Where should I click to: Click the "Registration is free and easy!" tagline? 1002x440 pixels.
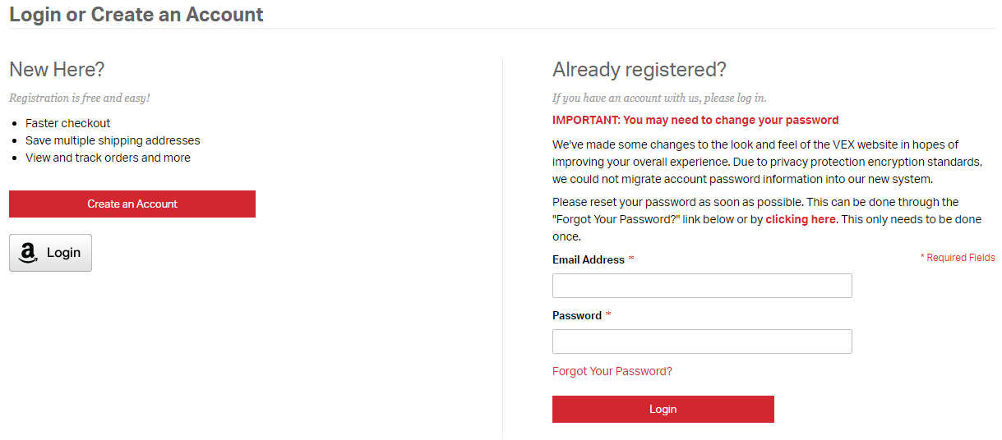(80, 98)
